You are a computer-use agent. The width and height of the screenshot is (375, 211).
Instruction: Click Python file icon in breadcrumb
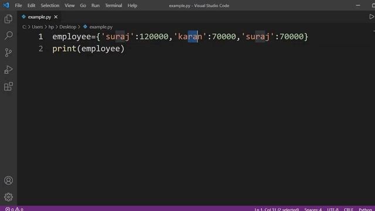pos(85,26)
